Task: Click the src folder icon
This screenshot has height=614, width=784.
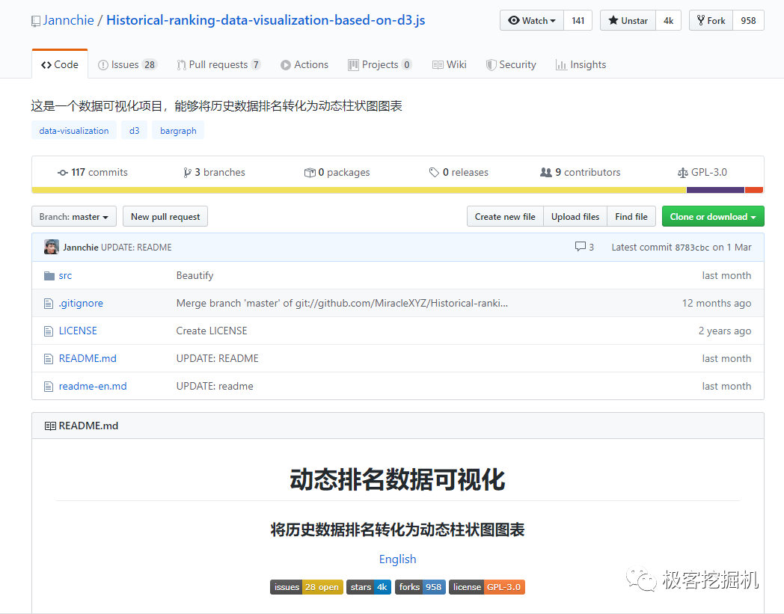Action: (49, 276)
